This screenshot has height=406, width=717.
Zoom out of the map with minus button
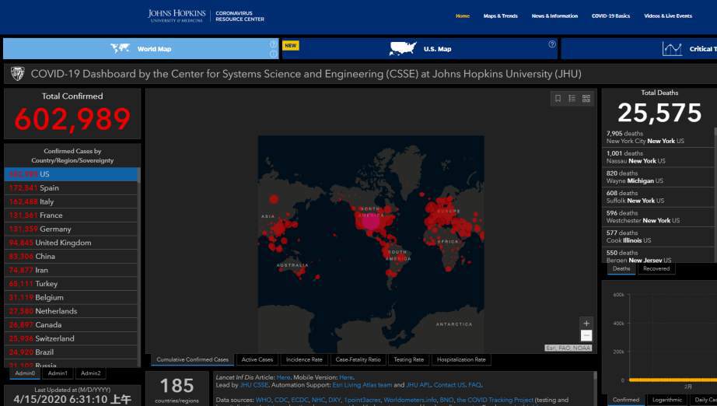[586, 335]
